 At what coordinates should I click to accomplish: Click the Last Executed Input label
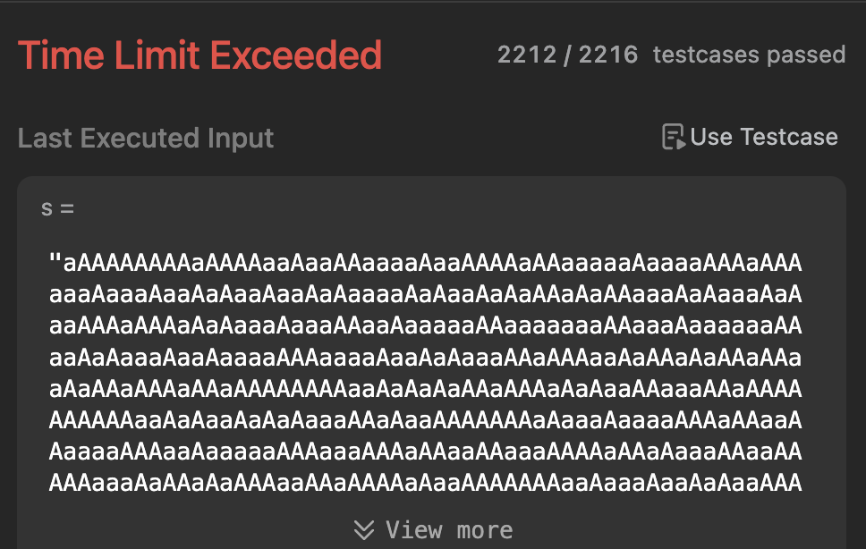pyautogui.click(x=146, y=138)
